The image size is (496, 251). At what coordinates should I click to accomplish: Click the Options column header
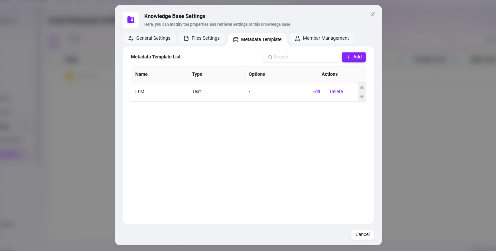tap(257, 74)
